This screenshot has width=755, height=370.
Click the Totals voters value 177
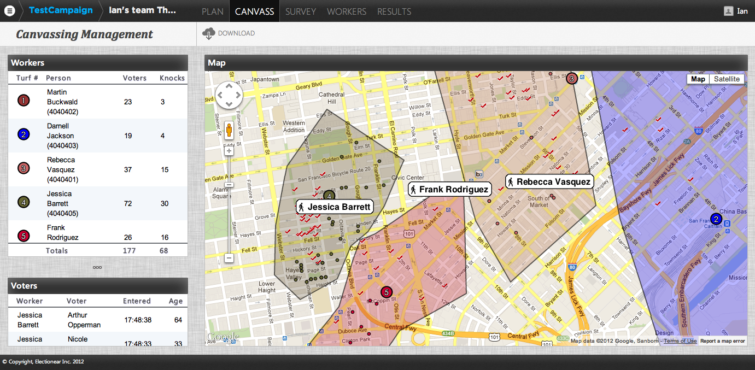click(x=129, y=251)
